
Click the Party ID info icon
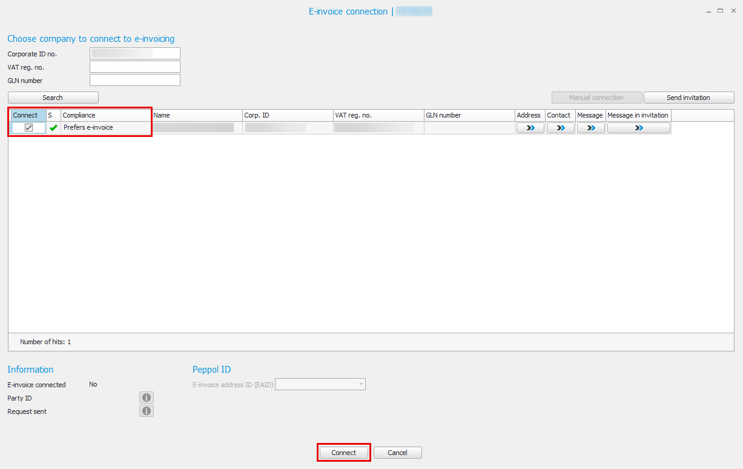[x=146, y=397]
